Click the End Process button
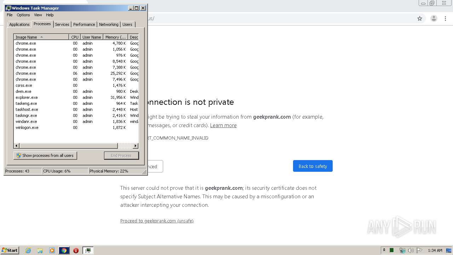Screen dimensions: 453x255 121,155
